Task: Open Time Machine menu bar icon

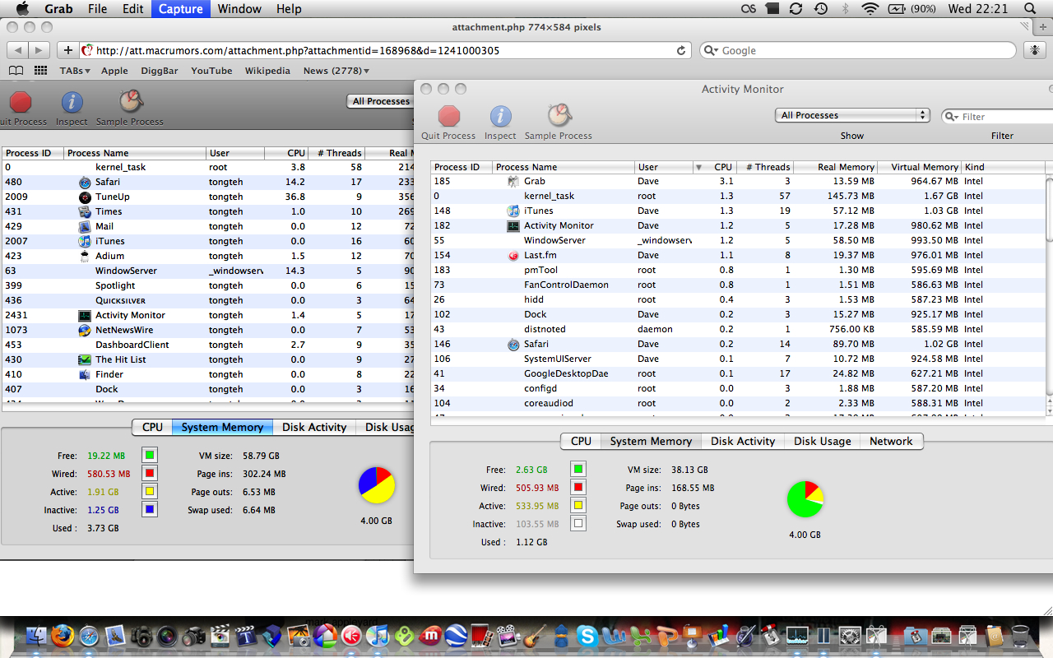Action: point(821,9)
